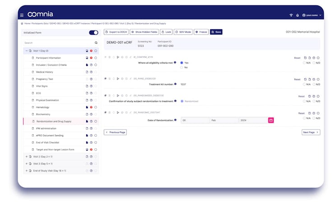Click the wifi connection status icon
Viewport: 335px width, 203px height.
tap(291, 15)
